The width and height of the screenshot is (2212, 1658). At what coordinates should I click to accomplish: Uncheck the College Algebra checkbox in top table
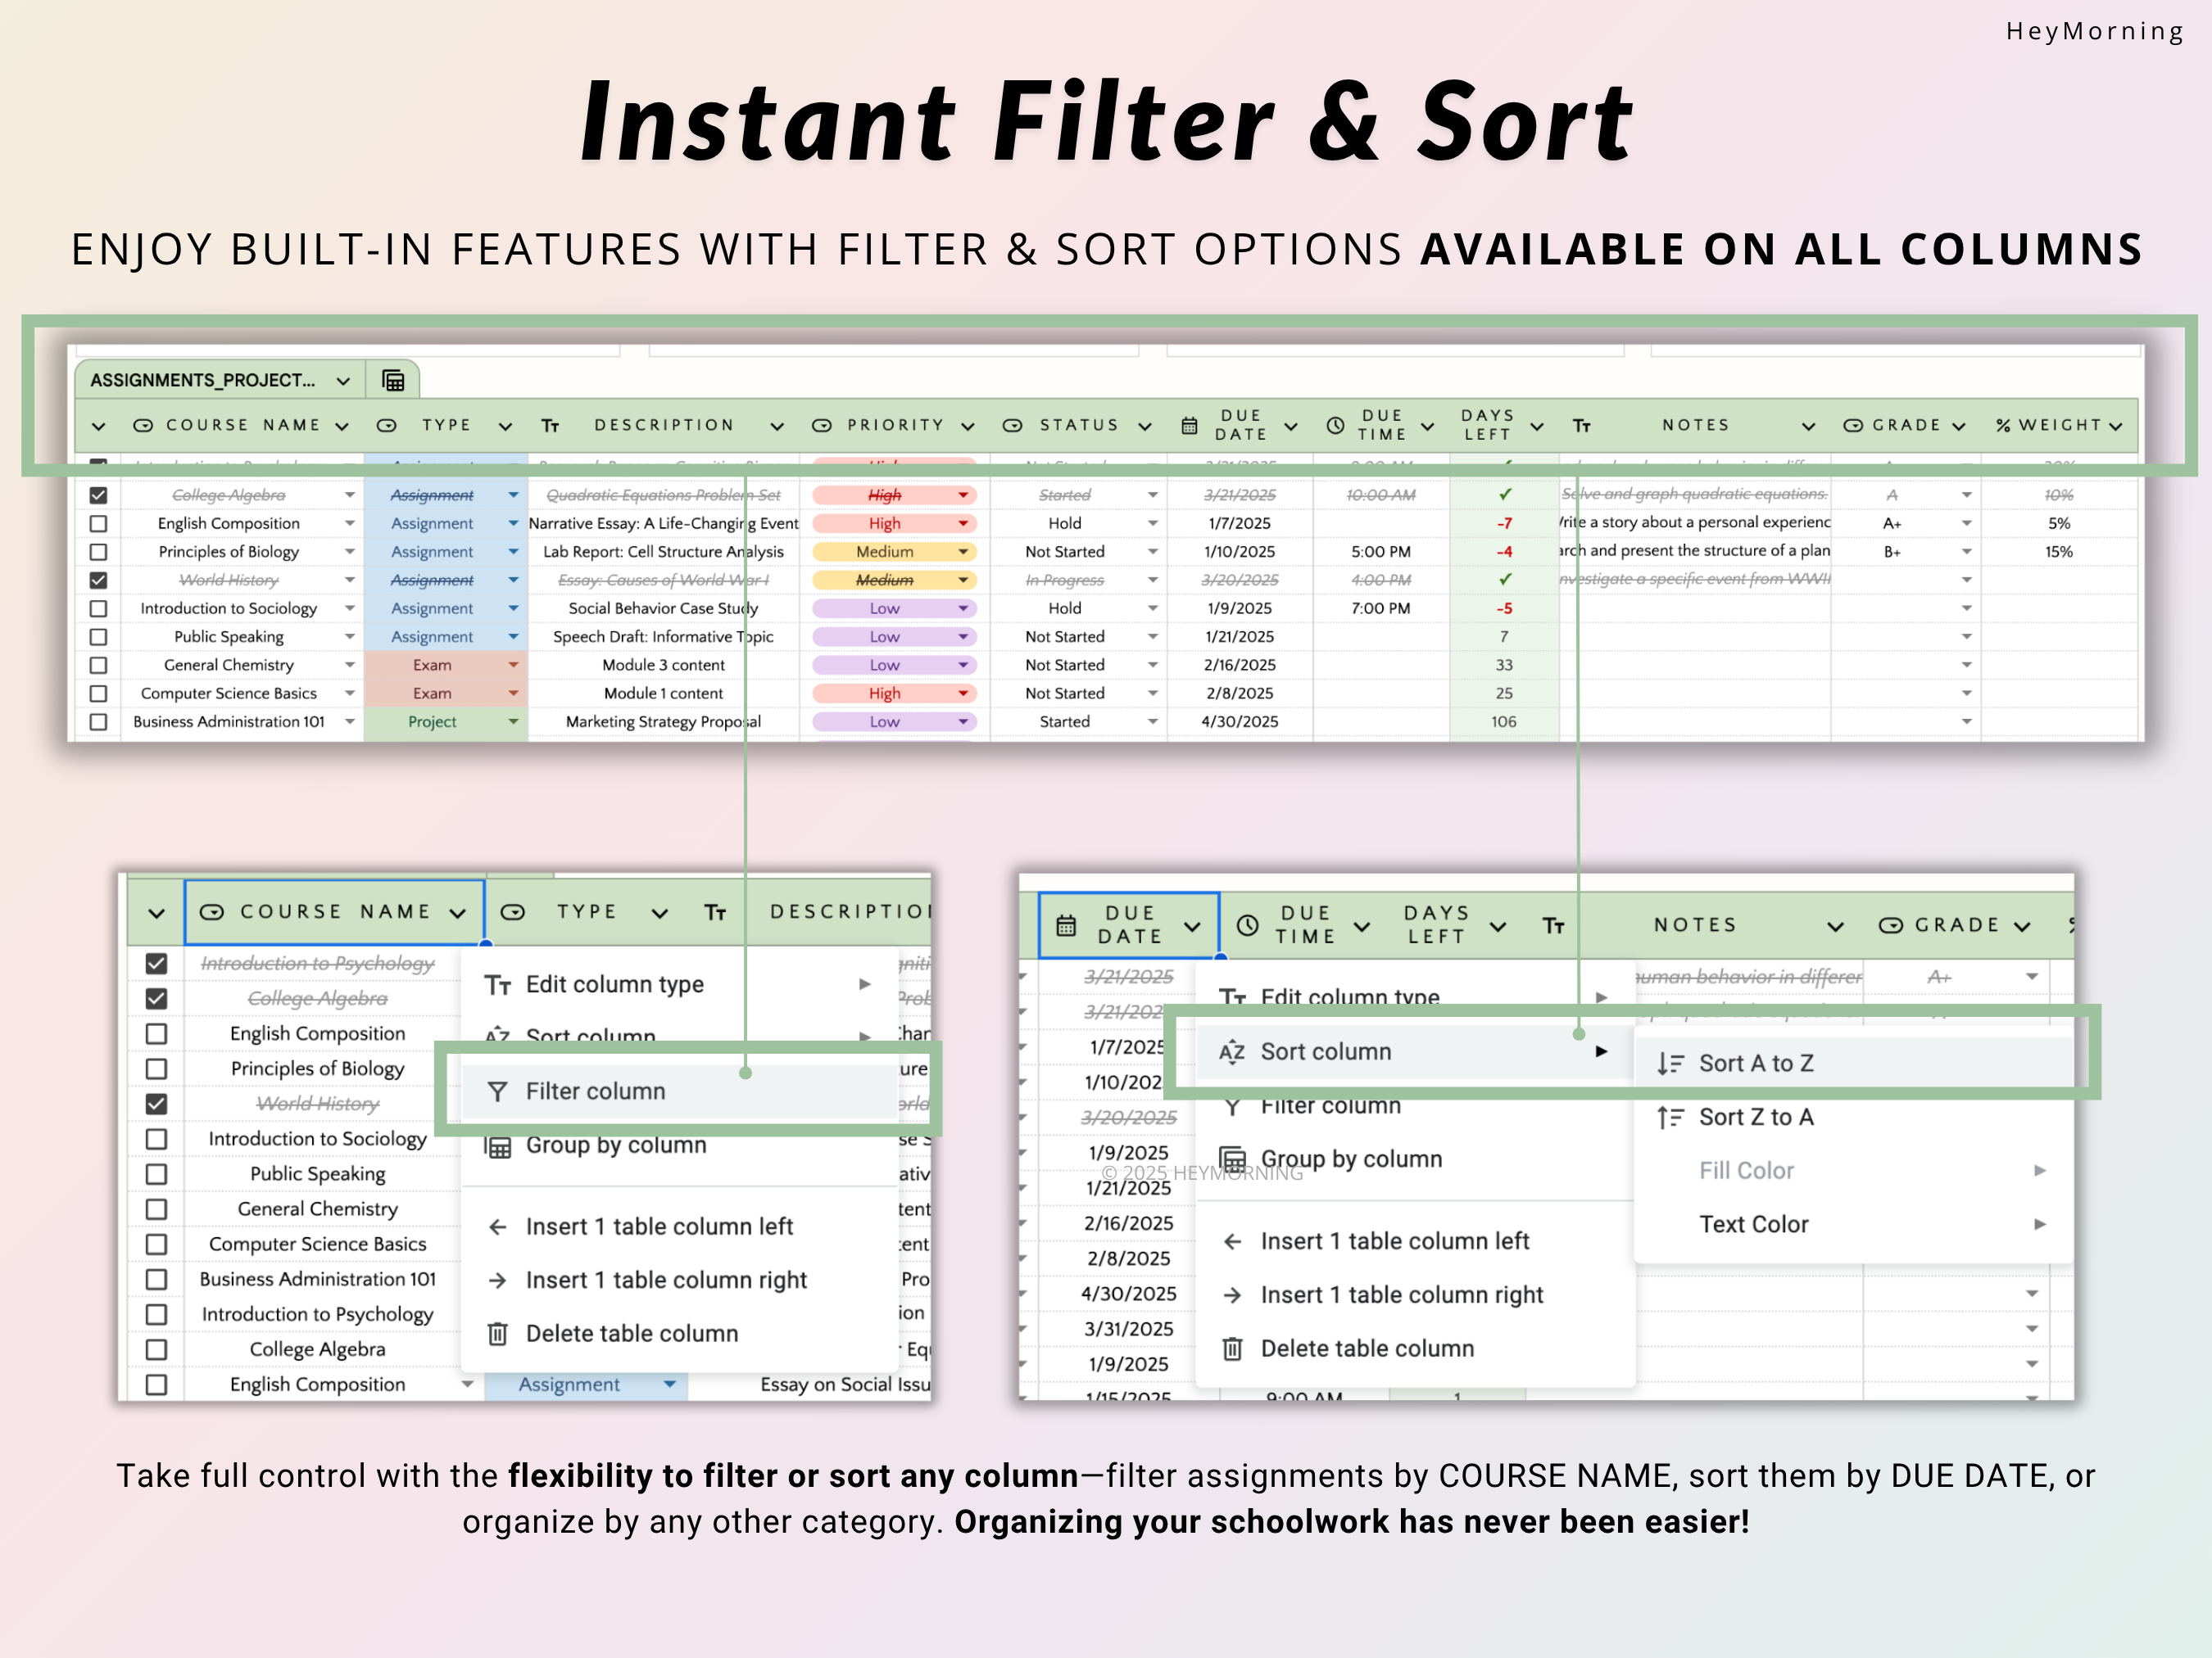[98, 495]
